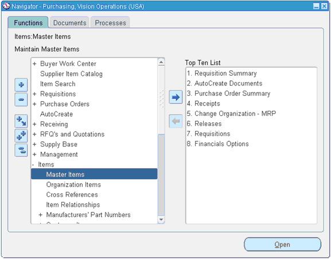The height and width of the screenshot is (259, 331).
Task: Switch to the Processes tab
Action: coord(110,22)
